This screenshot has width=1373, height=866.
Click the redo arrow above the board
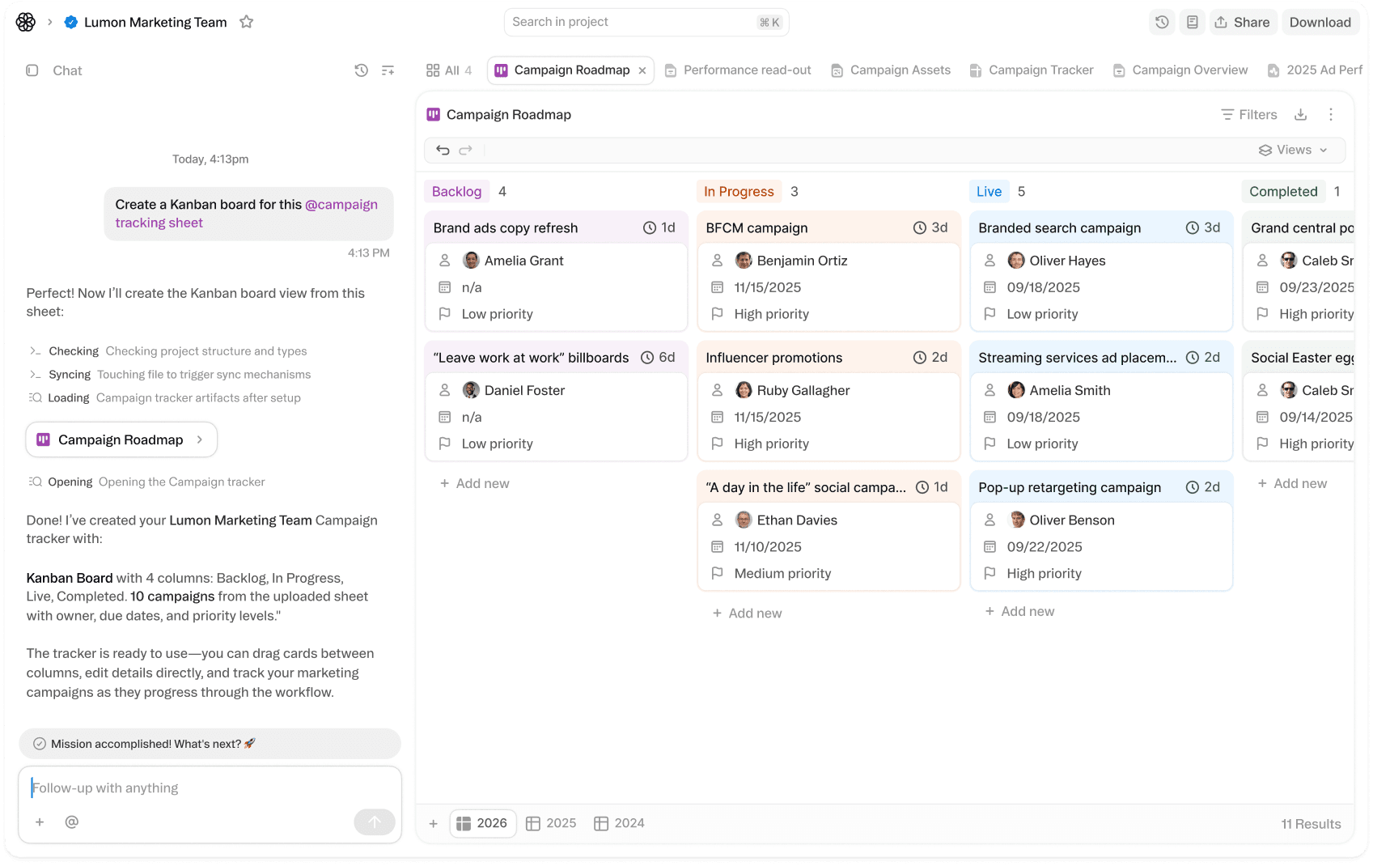[466, 150]
